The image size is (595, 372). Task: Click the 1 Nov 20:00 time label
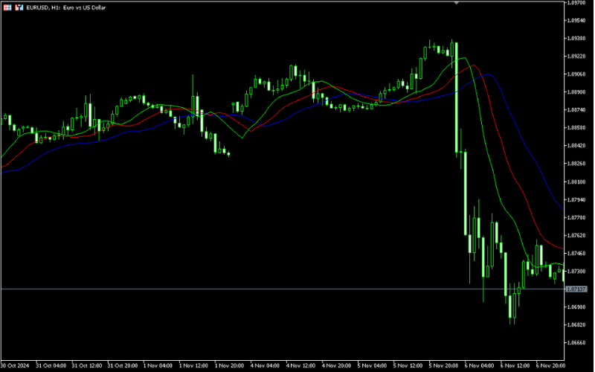coord(229,365)
